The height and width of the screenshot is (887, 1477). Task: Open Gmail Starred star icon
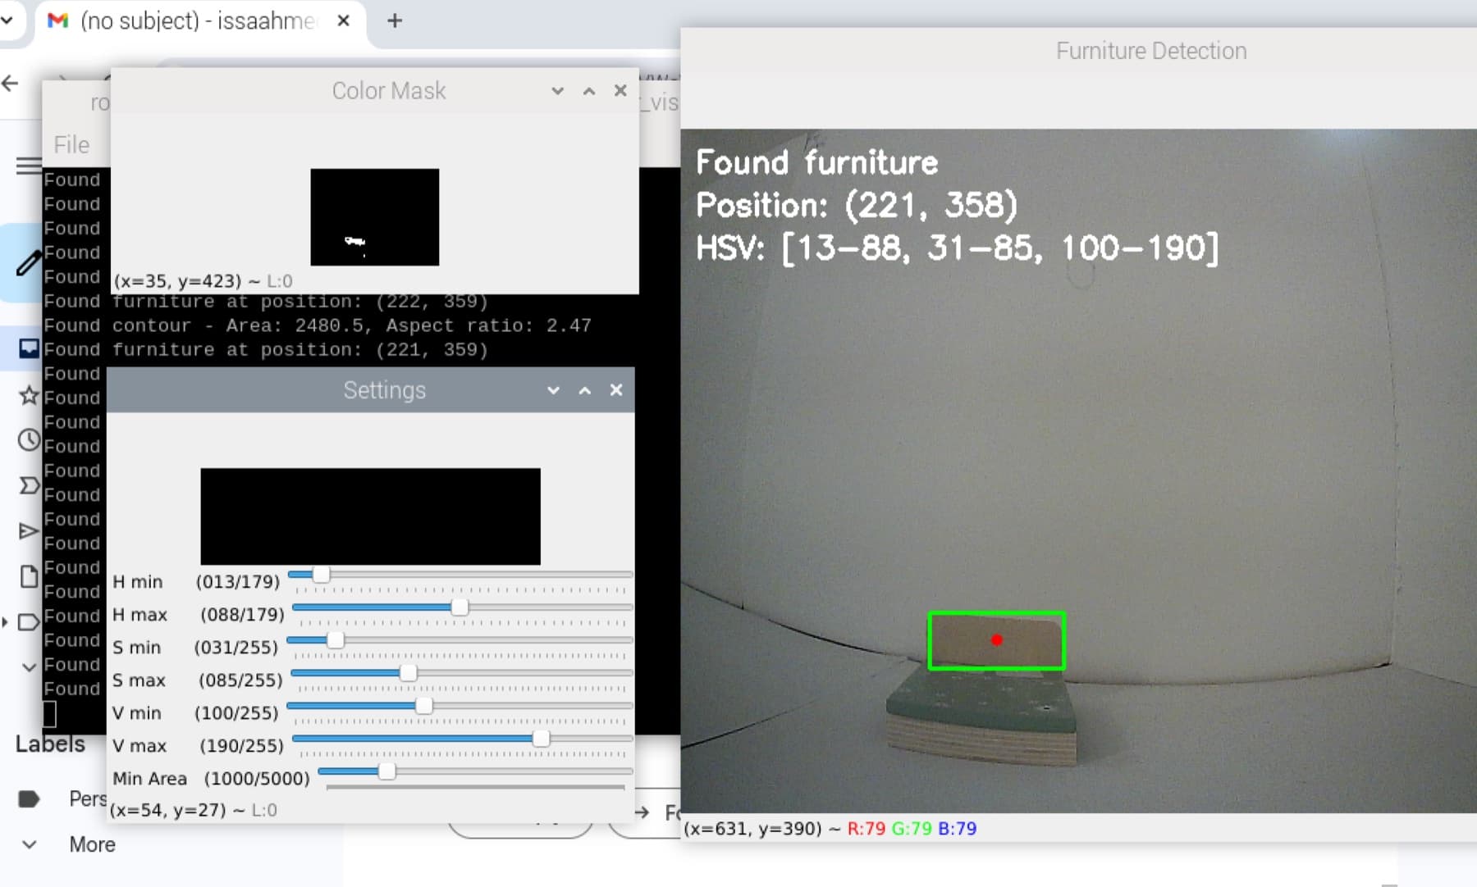(x=29, y=395)
